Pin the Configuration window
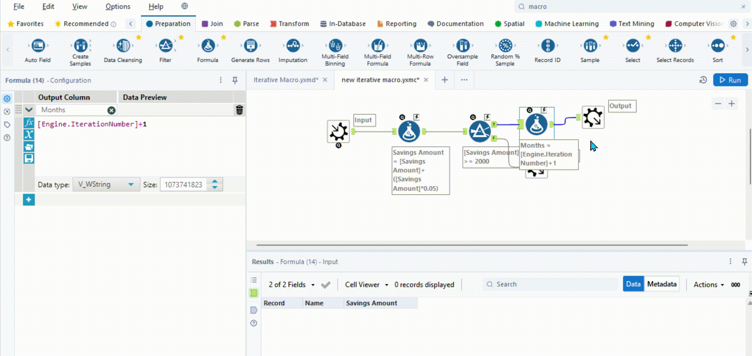 pos(235,80)
